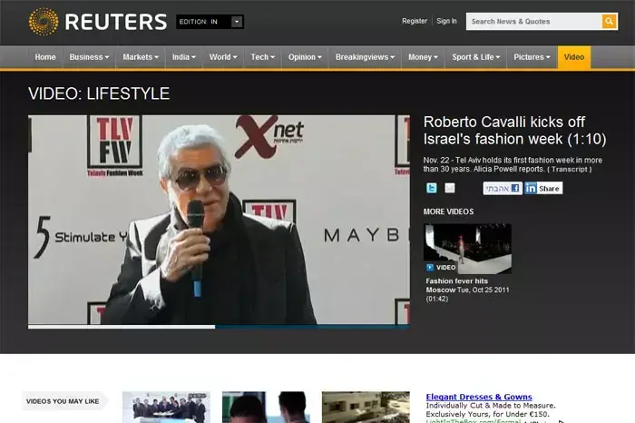The height and width of the screenshot is (423, 635).
Task: Open the Moscow fashion runway thumbnail
Action: [x=467, y=249]
